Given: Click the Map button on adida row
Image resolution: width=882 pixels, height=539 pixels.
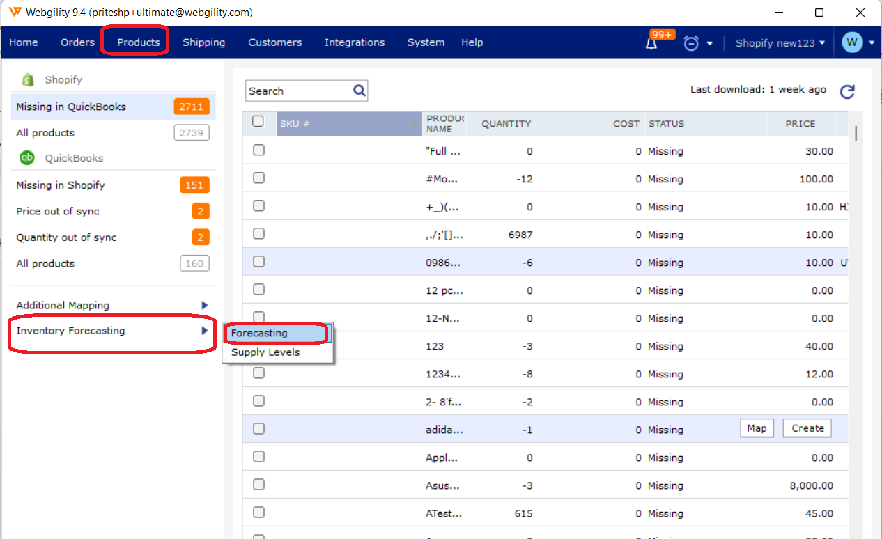Looking at the screenshot, I should pos(757,428).
